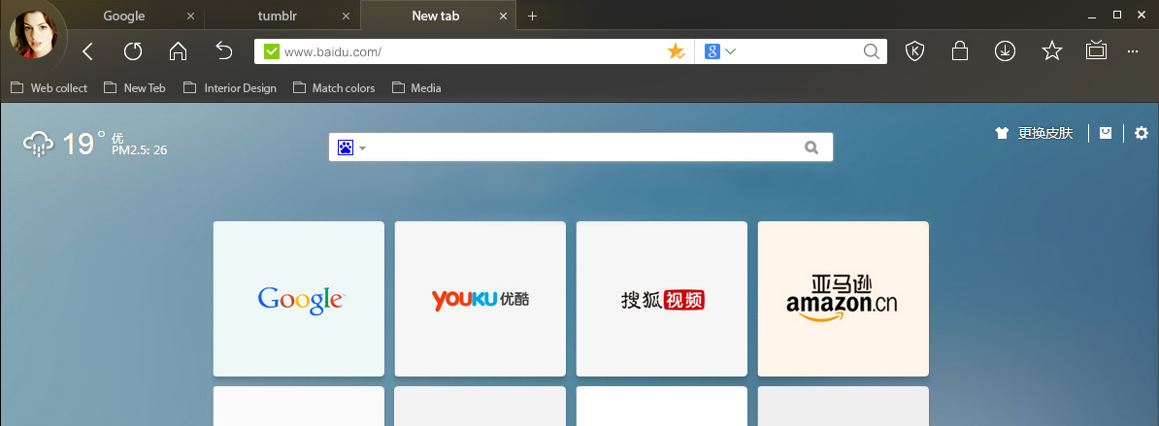Click the page search input field
The width and height of the screenshot is (1159, 426).
(x=580, y=147)
